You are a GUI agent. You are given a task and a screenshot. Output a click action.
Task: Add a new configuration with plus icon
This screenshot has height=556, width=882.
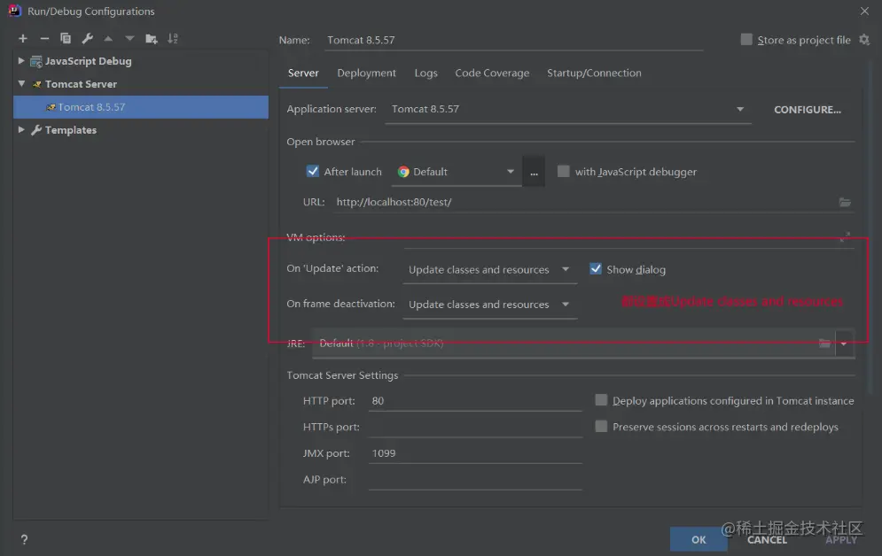click(23, 38)
